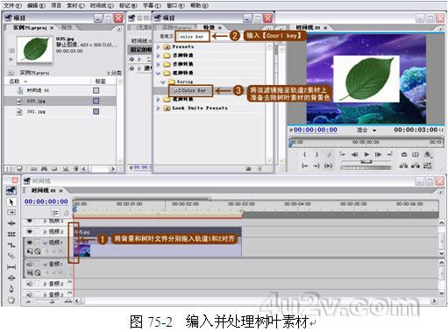This screenshot has height=332, width=448.
Task: Click the color key search field
Action: [192, 37]
